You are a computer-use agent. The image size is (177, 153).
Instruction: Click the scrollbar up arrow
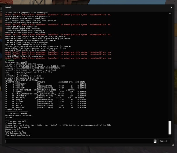point(170,13)
